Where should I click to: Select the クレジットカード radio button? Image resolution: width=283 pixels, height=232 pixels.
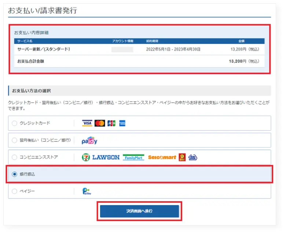14,123
